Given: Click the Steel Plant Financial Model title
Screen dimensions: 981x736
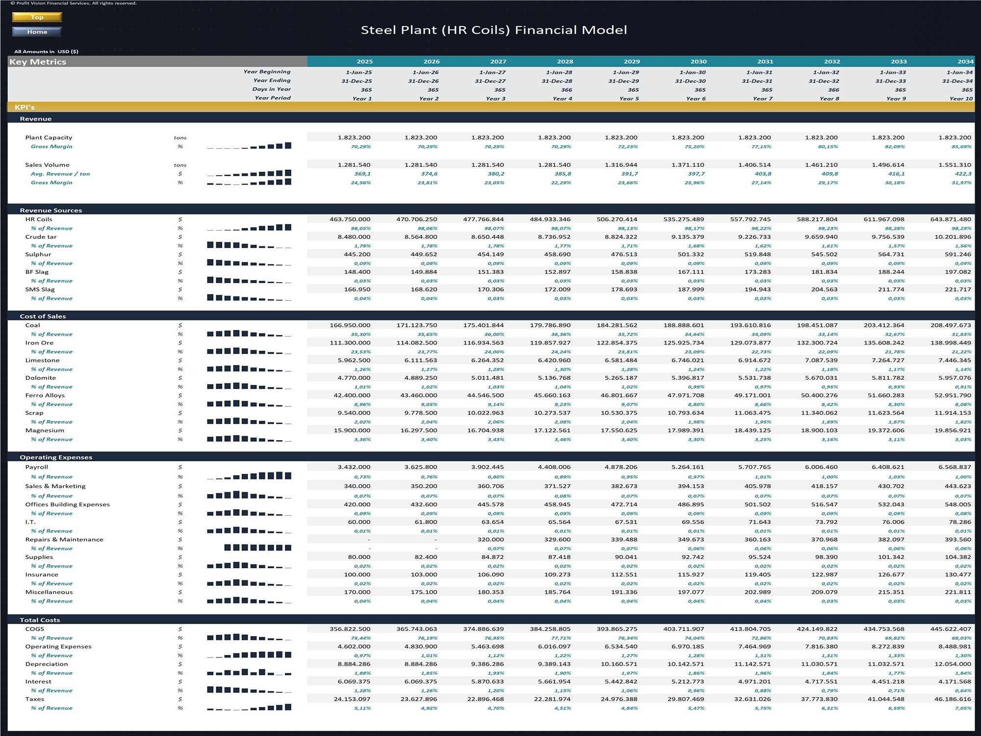Looking at the screenshot, I should coord(494,30).
